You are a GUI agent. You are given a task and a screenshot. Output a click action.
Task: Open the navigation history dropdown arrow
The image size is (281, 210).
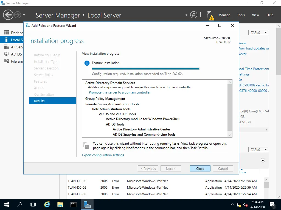pos(24,15)
